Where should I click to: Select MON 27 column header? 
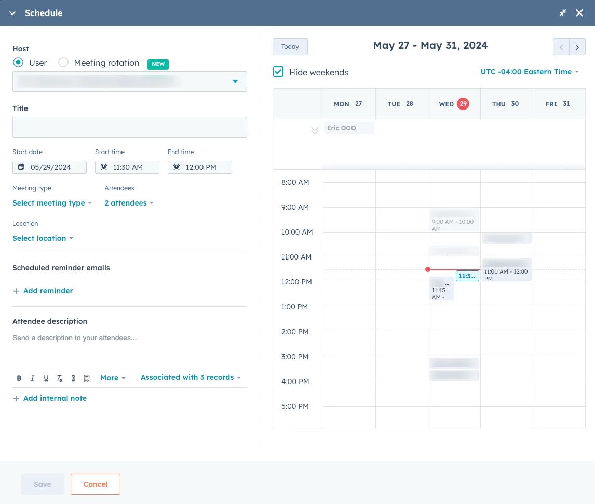[349, 104]
